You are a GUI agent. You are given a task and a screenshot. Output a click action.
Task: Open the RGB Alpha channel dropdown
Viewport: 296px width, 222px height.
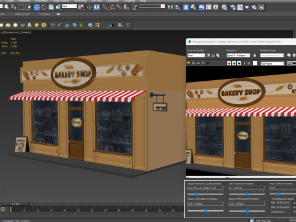tap(272, 64)
